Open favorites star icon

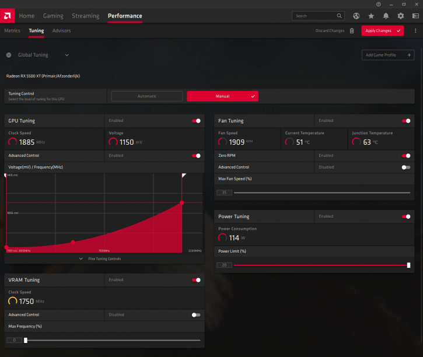(371, 16)
